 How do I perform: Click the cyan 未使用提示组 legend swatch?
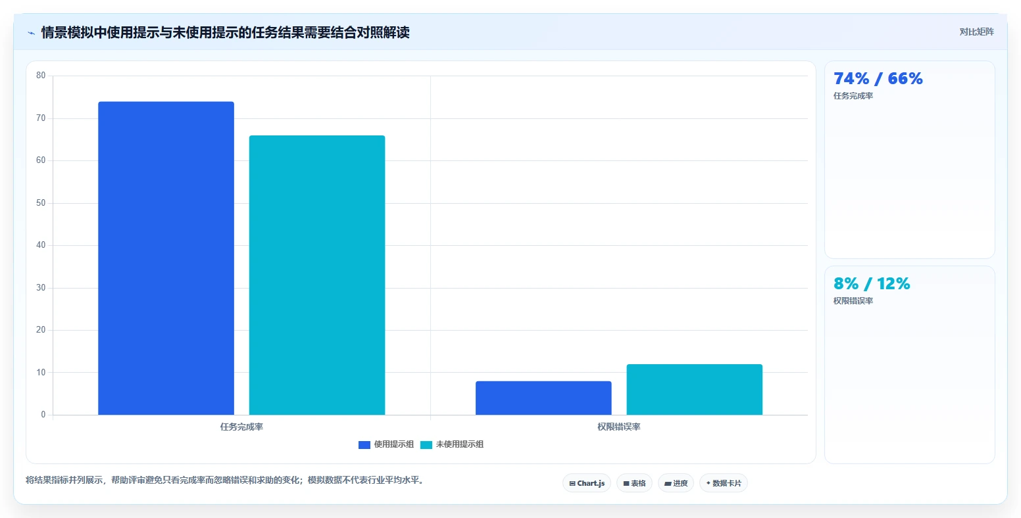point(426,445)
